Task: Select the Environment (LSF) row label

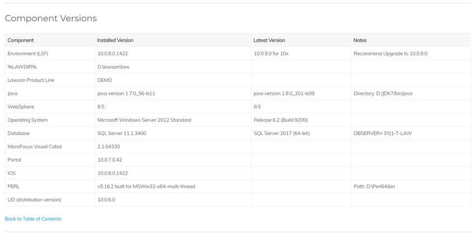Action: pos(28,54)
